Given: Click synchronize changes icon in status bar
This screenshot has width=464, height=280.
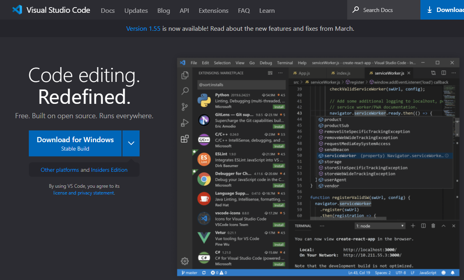Looking at the screenshot, I should click(204, 273).
